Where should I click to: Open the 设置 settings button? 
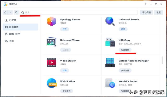158,13
